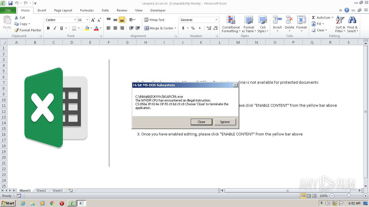Screen dimensions: 369x207
Task: Toggle Wrap Text
Action: click(x=154, y=20)
